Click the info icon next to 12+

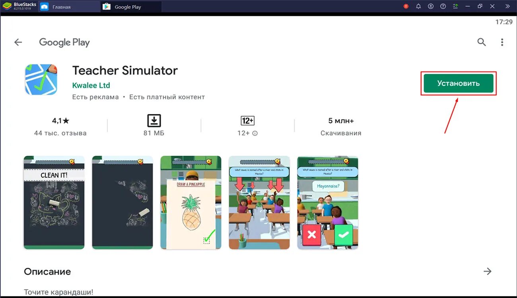tap(255, 134)
